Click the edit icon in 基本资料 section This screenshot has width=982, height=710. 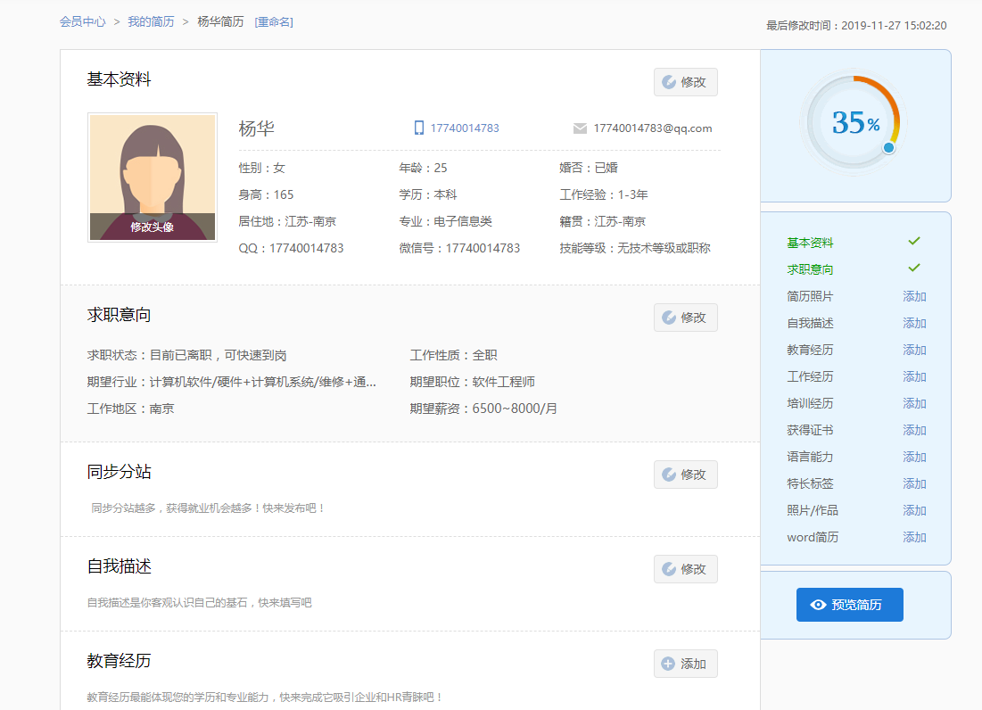point(669,82)
